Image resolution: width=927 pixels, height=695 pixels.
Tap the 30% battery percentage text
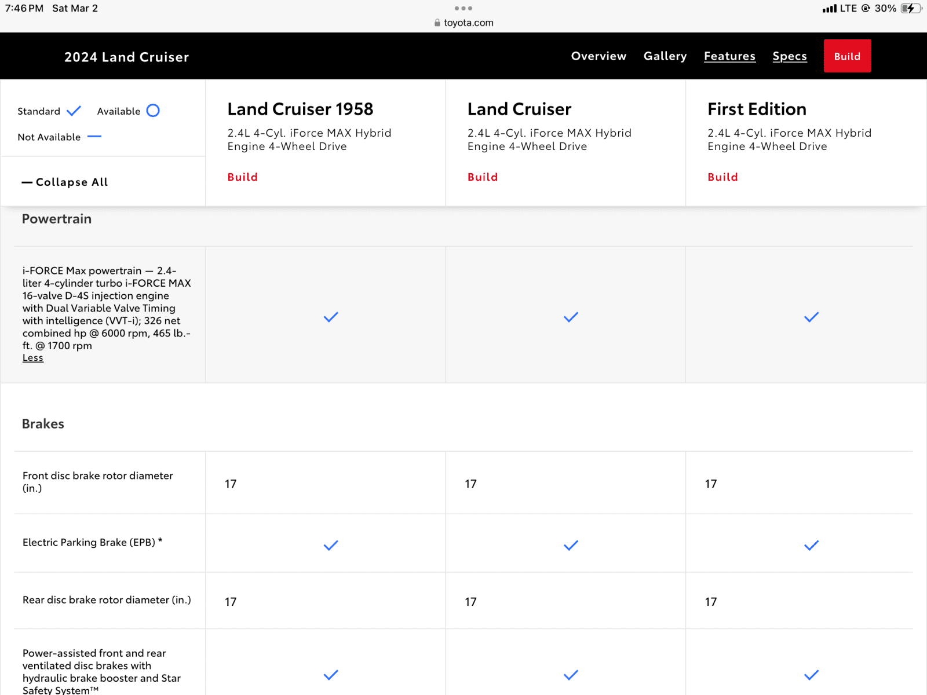[x=885, y=8]
